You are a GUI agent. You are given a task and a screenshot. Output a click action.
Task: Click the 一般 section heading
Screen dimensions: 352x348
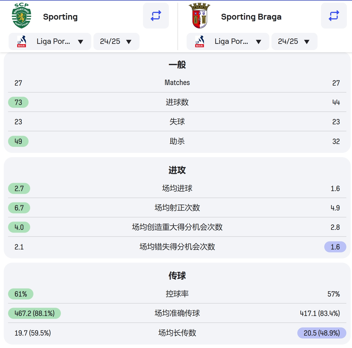pyautogui.click(x=177, y=65)
